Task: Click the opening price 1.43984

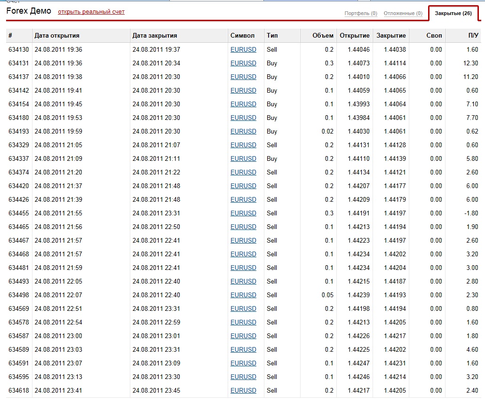Action: tap(358, 118)
